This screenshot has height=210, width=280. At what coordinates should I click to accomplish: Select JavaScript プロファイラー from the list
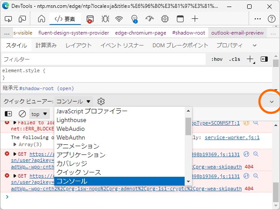[x=119, y=111]
